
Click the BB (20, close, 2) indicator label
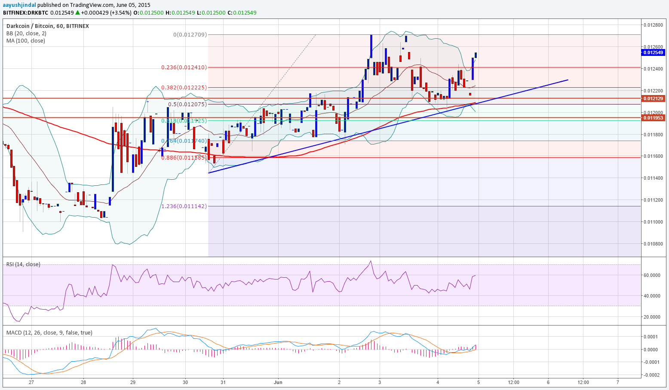click(x=26, y=33)
